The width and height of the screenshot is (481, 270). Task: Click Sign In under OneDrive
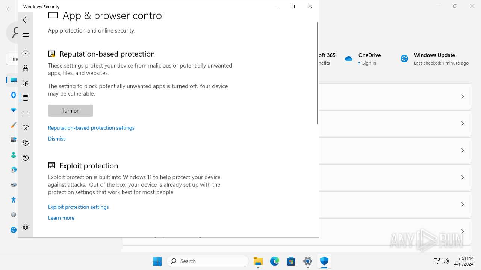(x=369, y=63)
